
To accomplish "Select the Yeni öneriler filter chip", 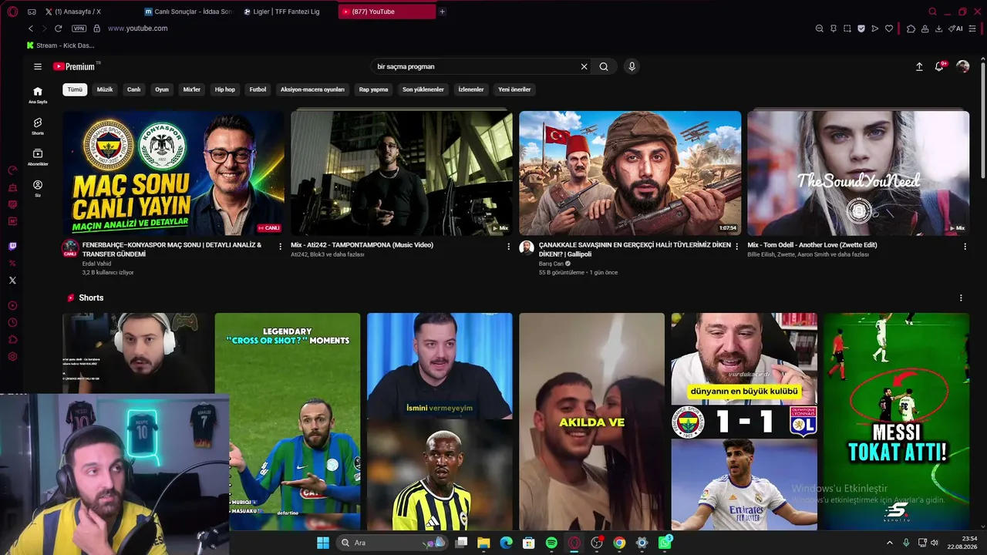I will (x=514, y=89).
